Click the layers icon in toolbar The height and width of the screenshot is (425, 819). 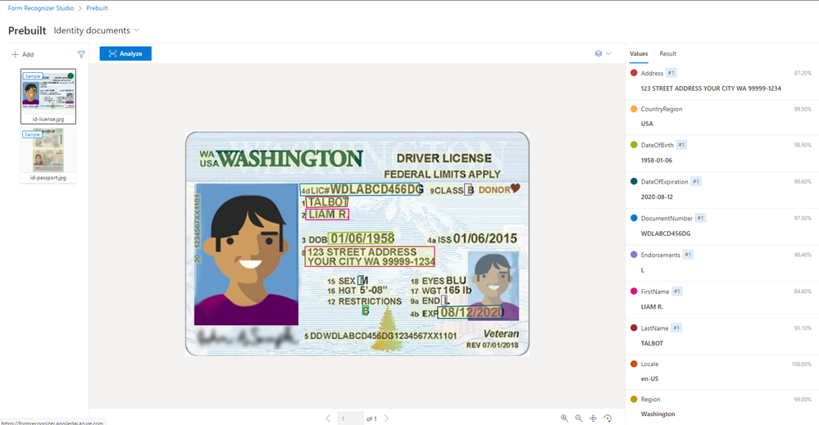(598, 54)
